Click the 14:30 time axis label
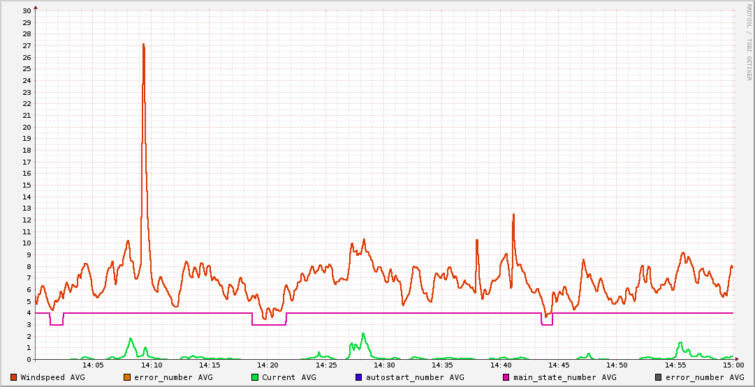Viewport: 755px width, 387px height. coord(384,365)
